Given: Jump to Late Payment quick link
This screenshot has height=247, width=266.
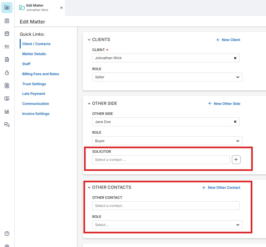Looking at the screenshot, I should click(34, 94).
